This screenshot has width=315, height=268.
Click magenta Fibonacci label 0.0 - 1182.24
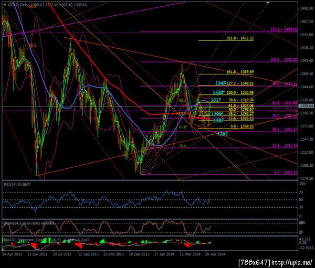pos(286,172)
